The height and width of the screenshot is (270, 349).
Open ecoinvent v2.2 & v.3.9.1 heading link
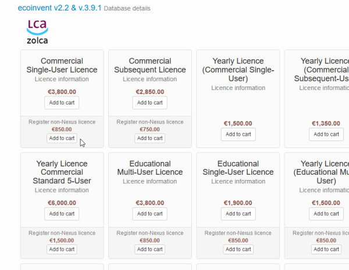59,8
